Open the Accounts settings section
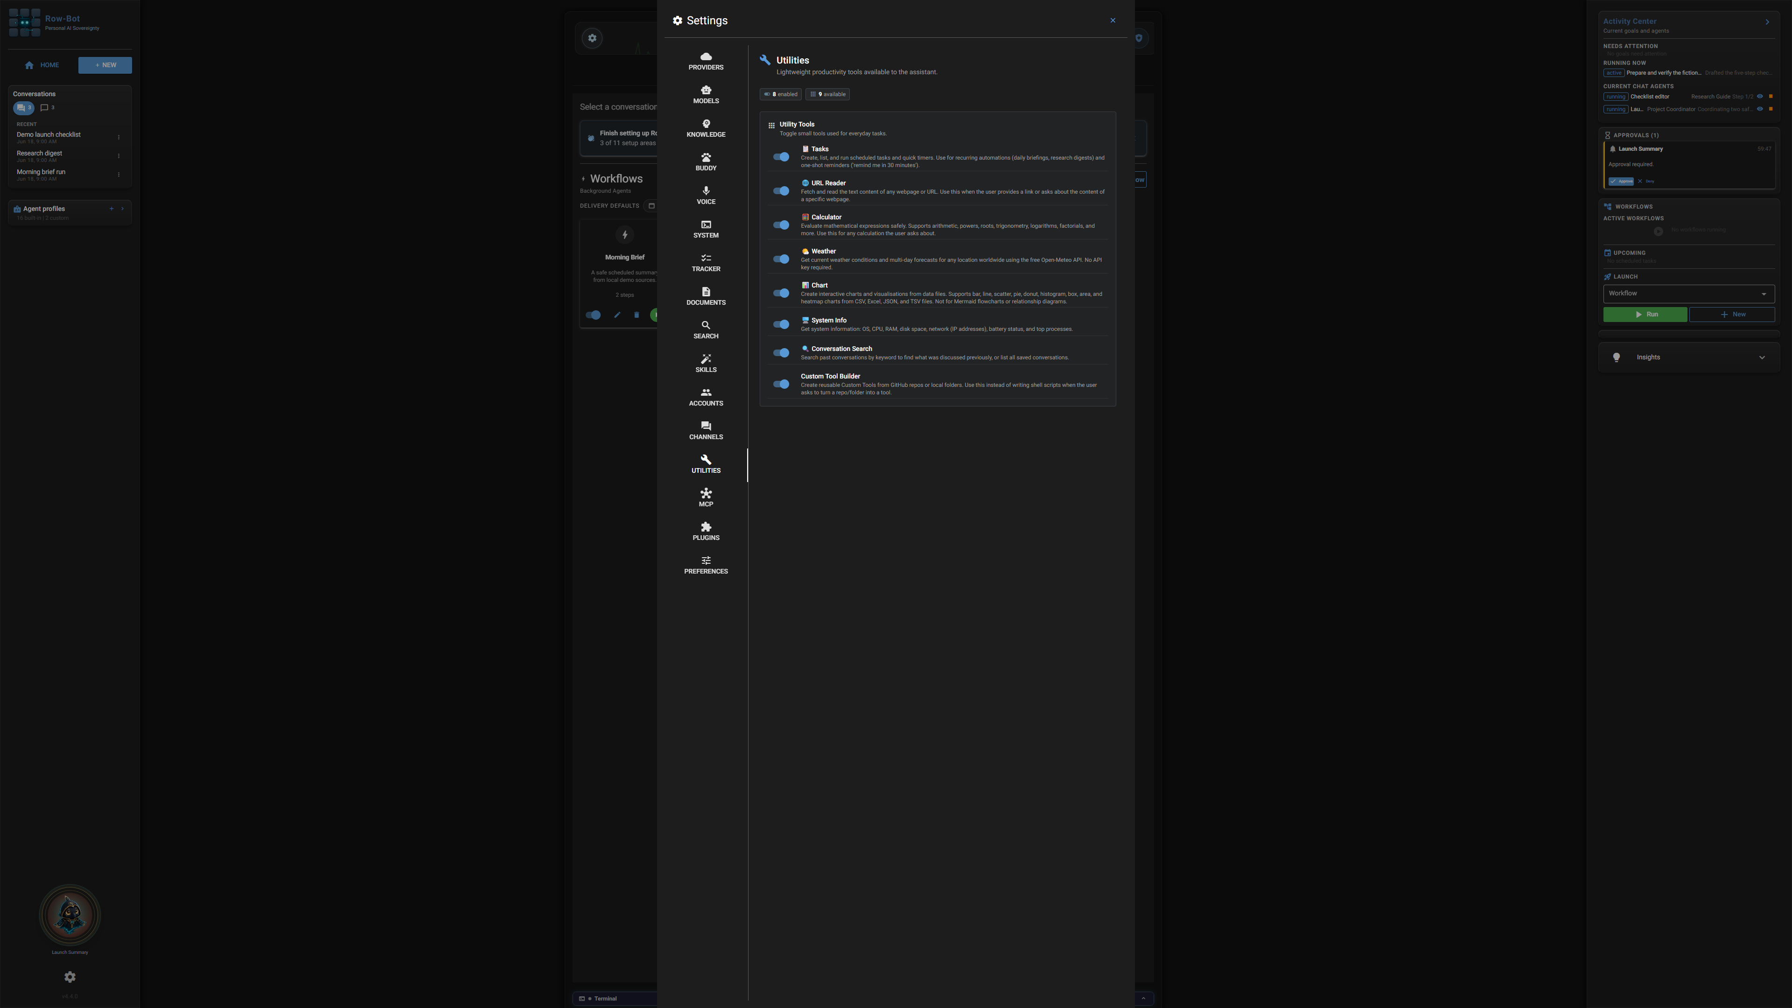 [x=706, y=397]
